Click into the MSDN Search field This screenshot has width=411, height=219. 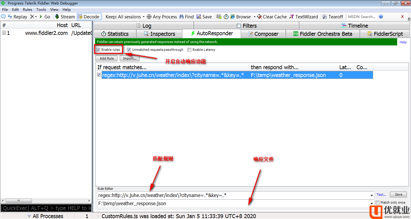[x=362, y=17]
